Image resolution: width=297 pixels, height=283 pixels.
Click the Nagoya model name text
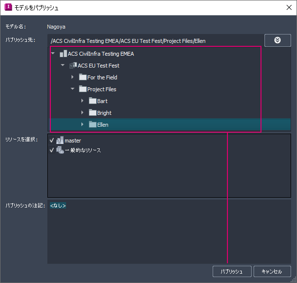point(56,27)
